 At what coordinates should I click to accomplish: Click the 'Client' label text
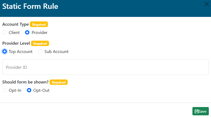14,33
